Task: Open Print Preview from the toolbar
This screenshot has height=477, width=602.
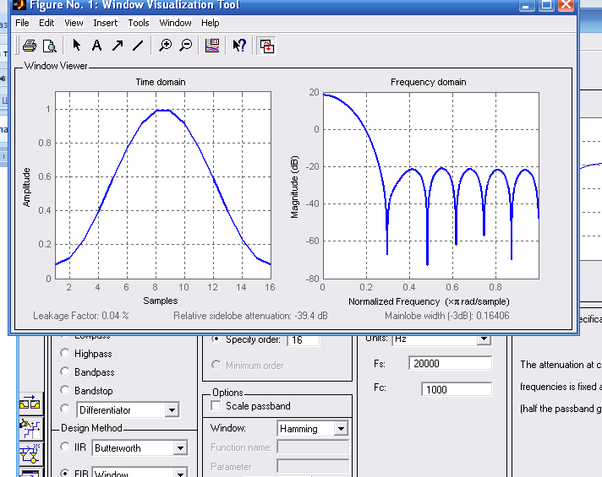Action: coord(50,46)
